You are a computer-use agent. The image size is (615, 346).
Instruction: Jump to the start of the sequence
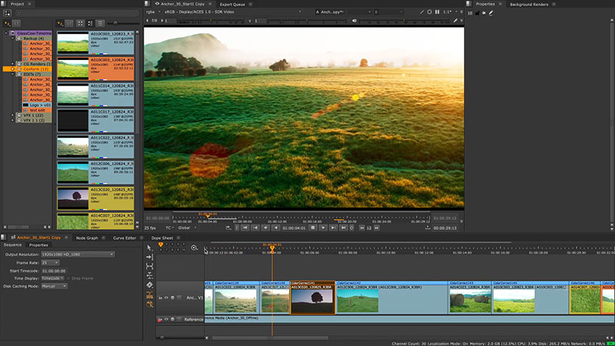click(244, 228)
